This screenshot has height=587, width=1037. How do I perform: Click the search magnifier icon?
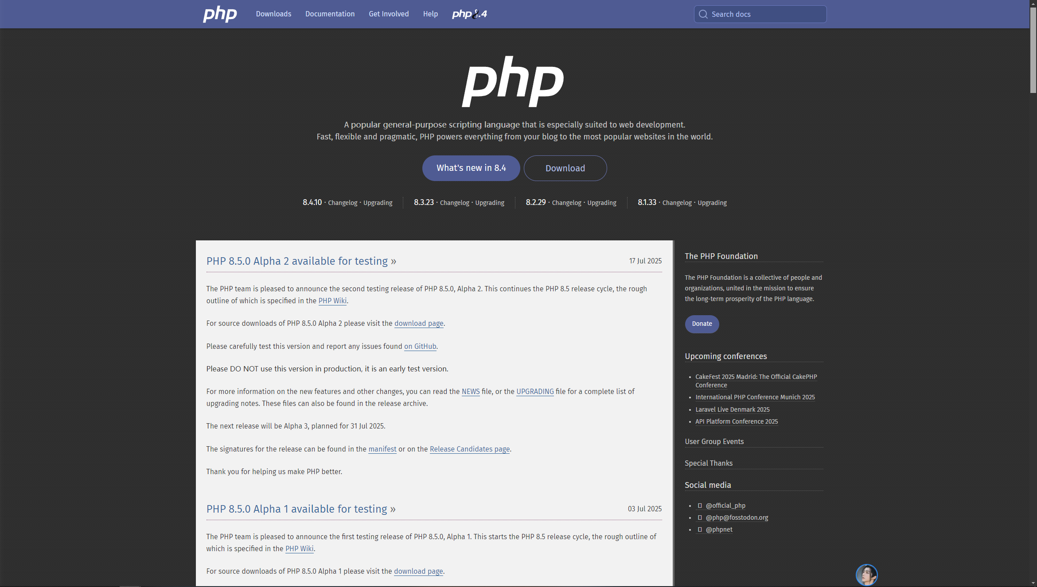703,14
